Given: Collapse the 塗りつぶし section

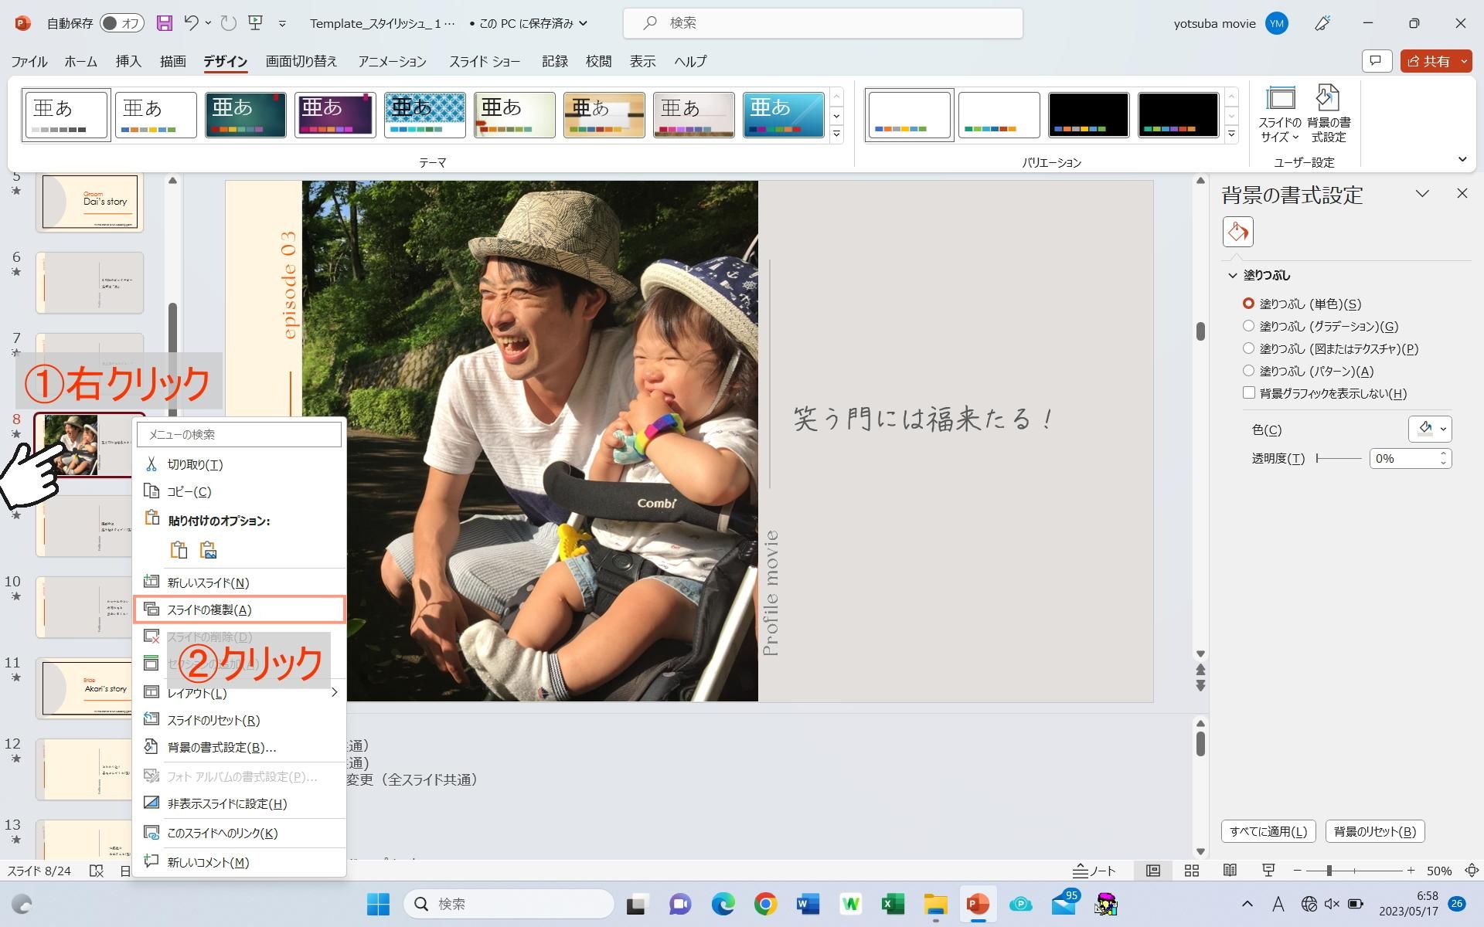Looking at the screenshot, I should (1233, 275).
